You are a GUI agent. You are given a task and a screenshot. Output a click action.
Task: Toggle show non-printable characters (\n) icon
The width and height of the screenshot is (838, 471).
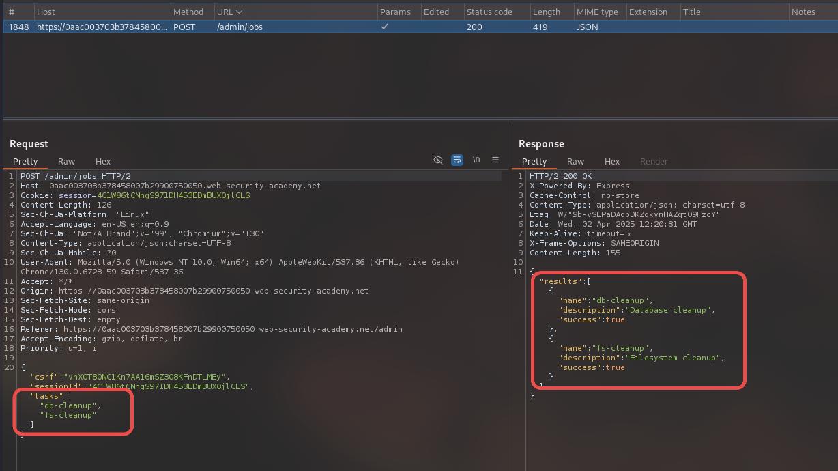point(476,160)
